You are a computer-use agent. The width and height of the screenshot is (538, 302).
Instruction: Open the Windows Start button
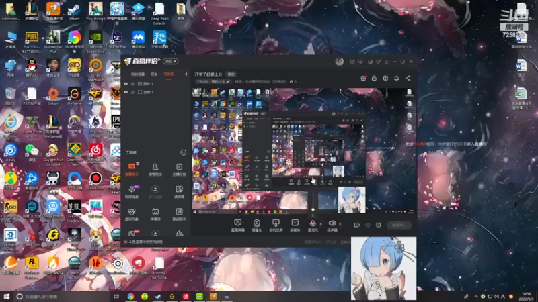click(x=7, y=296)
